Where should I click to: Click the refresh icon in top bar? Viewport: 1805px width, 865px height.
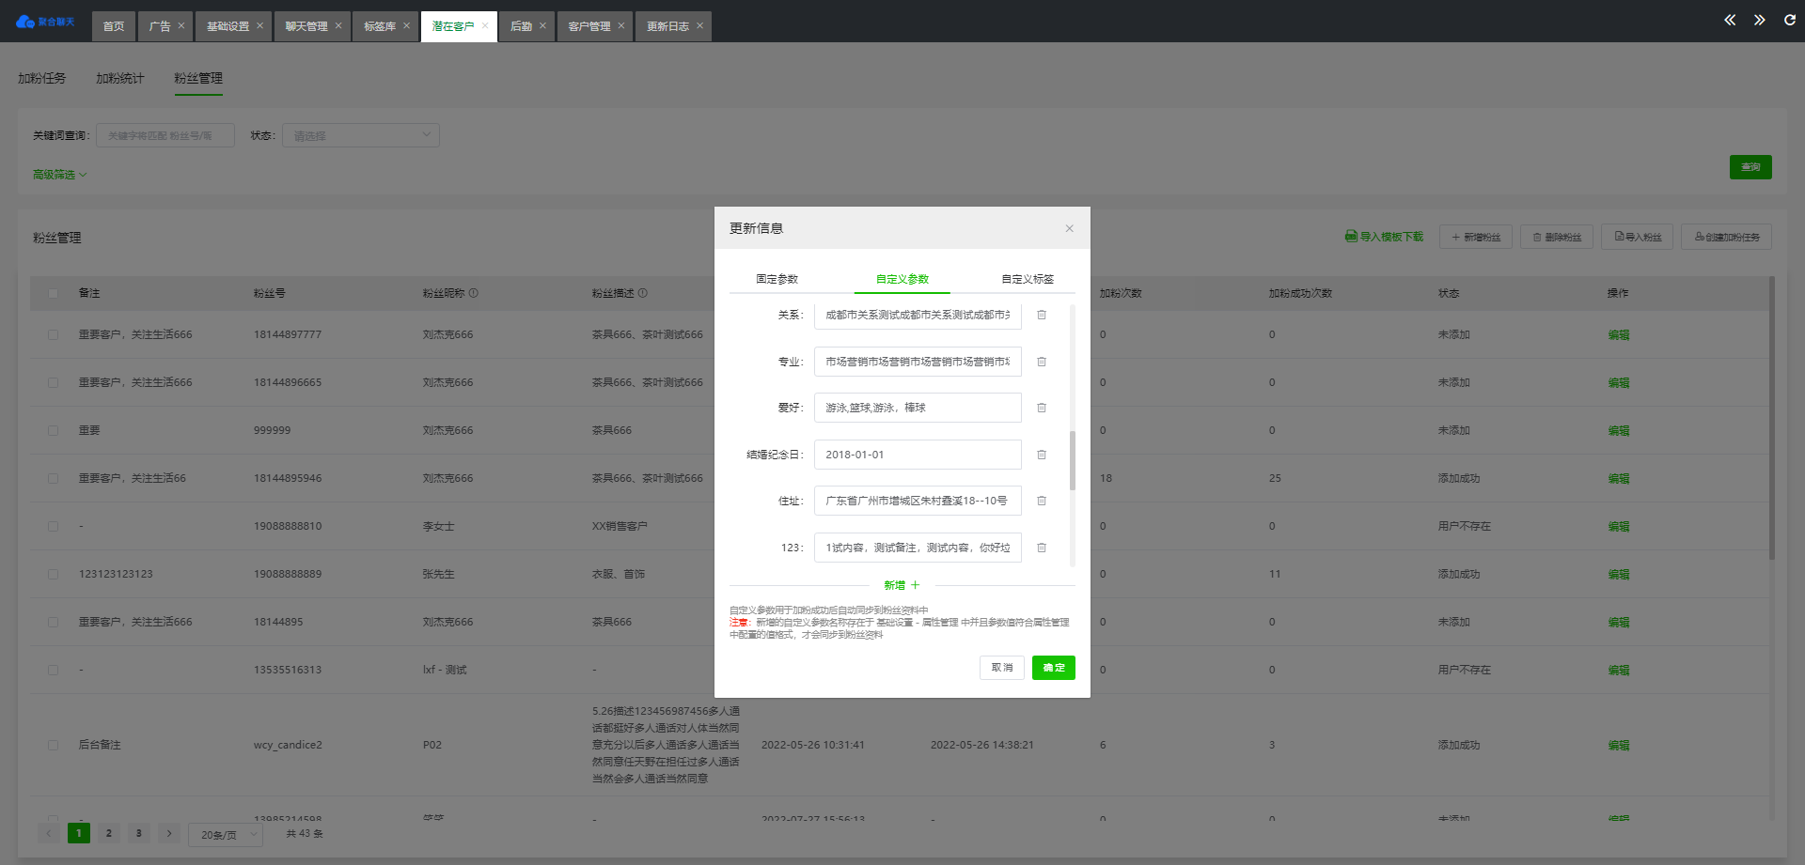pyautogui.click(x=1789, y=21)
